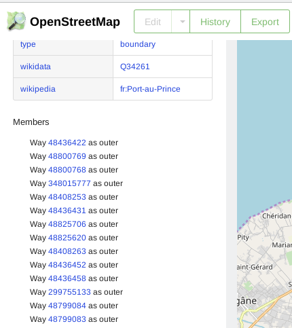This screenshot has width=292, height=328.
Task: Open member way 48800768
Action: click(67, 170)
